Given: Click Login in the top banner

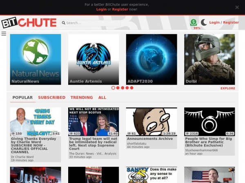Looking at the screenshot, I should [x=101, y=9].
